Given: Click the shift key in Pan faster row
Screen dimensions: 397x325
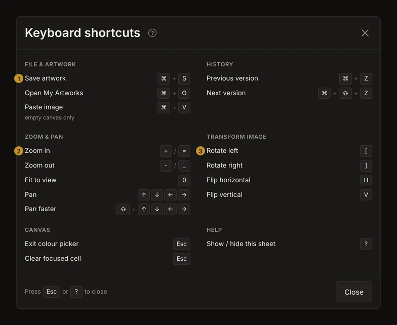Looking at the screenshot, I should pyautogui.click(x=123, y=209).
